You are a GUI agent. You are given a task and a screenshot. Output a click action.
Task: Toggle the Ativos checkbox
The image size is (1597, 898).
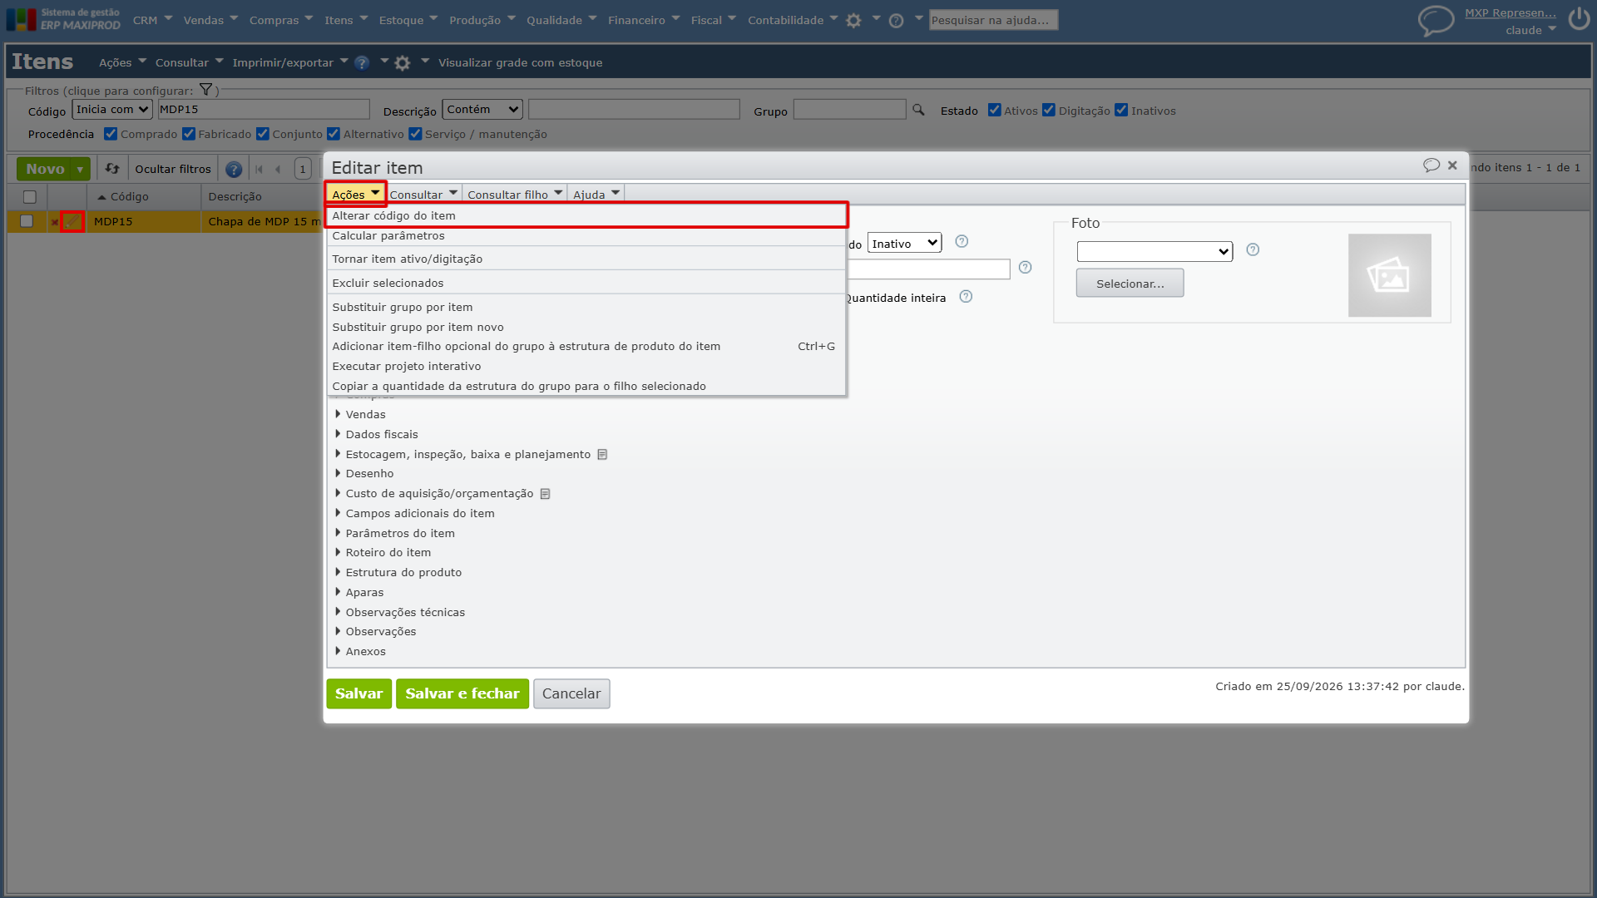(x=994, y=110)
